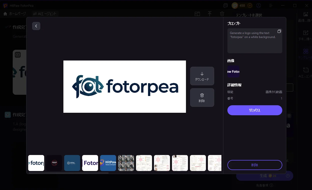Screen dimensions: 312x190
Task: Open the AI agent sidebar tool
Action: point(305,72)
